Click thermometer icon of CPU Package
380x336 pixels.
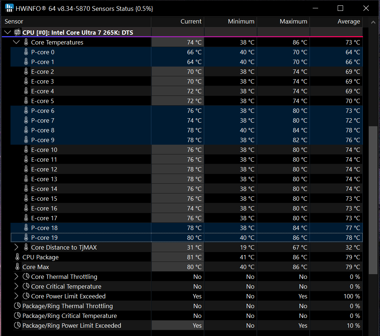pyautogui.click(x=17, y=257)
